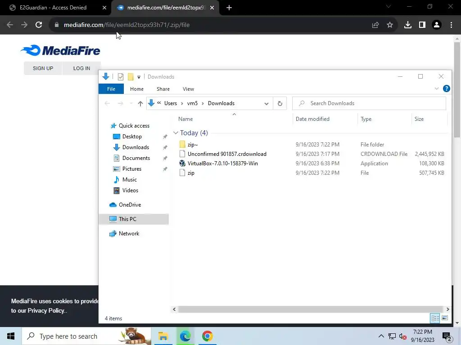Viewport: 461px width, 345px height.
Task: Open the Explorer Help question mark icon
Action: click(446, 88)
